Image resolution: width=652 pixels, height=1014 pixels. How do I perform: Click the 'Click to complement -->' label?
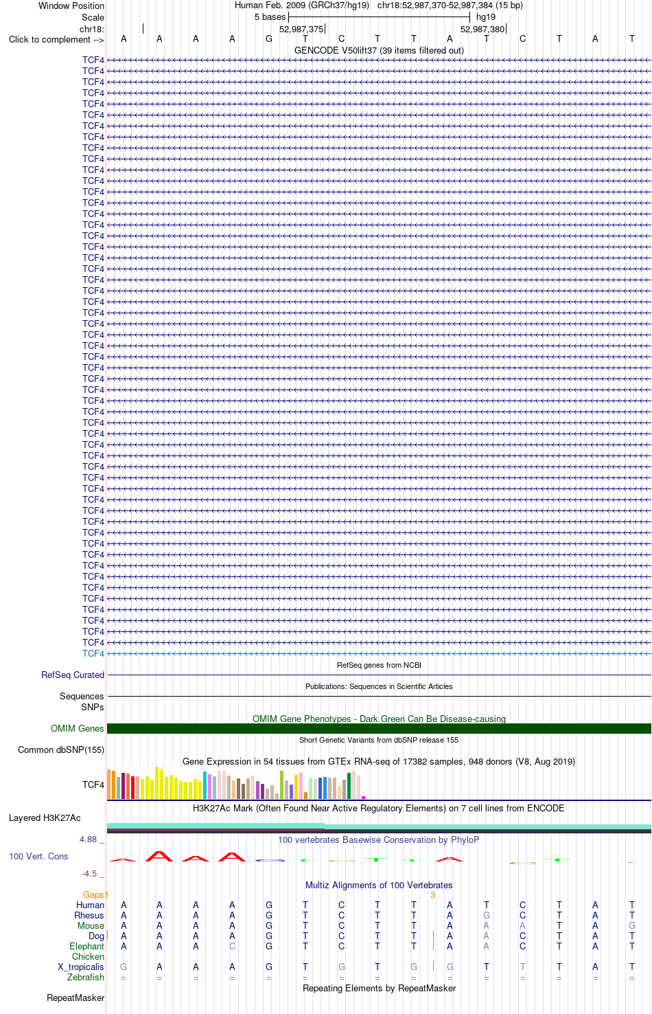(x=56, y=39)
